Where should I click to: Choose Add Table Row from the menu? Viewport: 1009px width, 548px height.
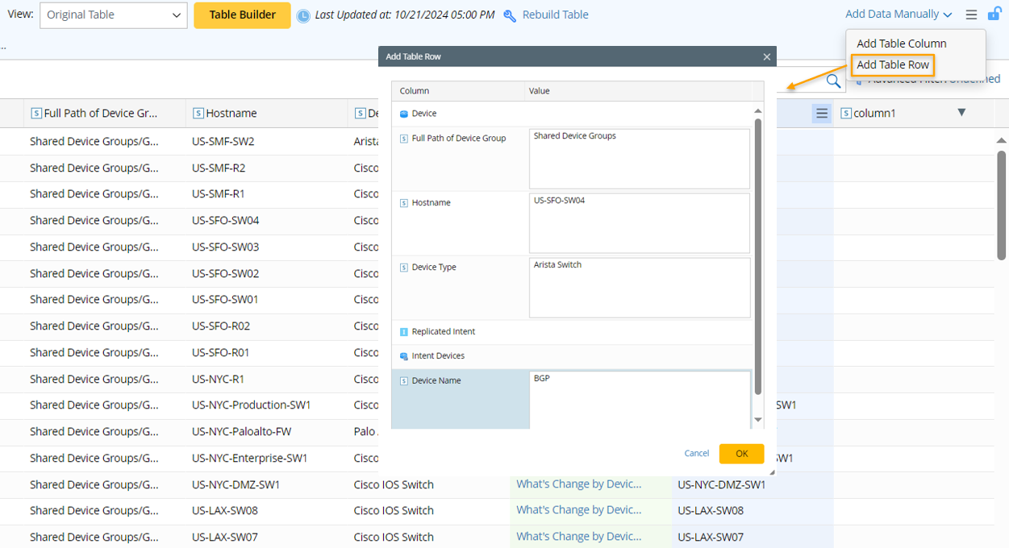click(x=892, y=64)
